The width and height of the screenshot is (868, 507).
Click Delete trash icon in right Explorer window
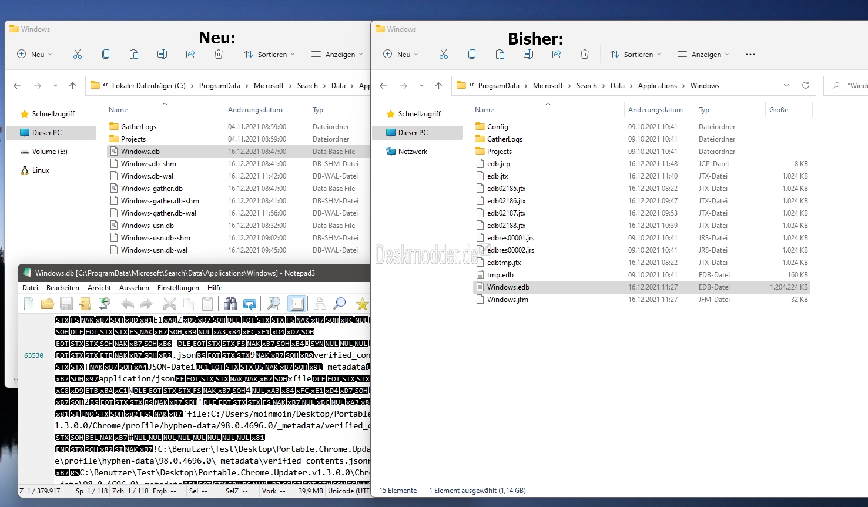tap(585, 54)
